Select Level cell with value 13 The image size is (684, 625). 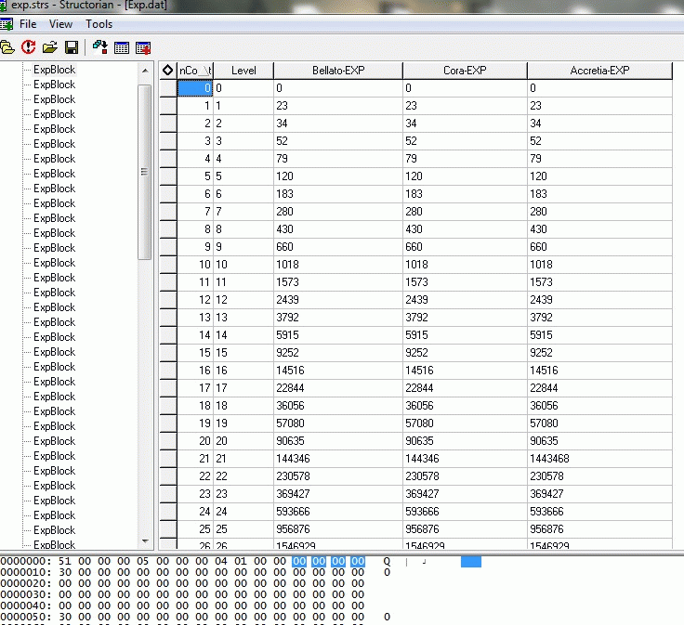coord(243,318)
